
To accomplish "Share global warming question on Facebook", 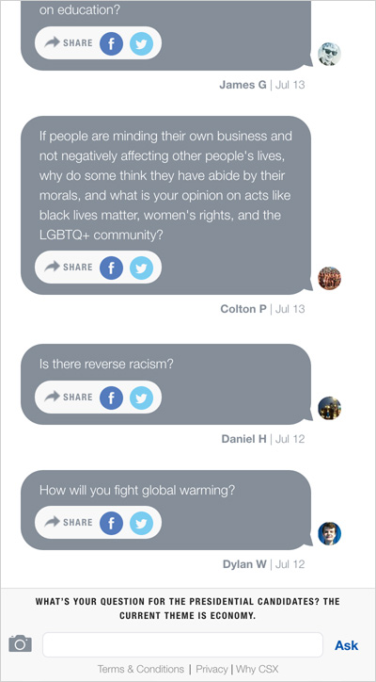I will coord(111,523).
